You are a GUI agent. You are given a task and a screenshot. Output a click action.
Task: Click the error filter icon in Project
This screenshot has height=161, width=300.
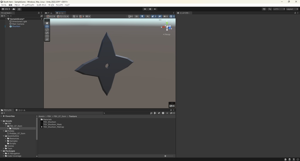point(163,113)
